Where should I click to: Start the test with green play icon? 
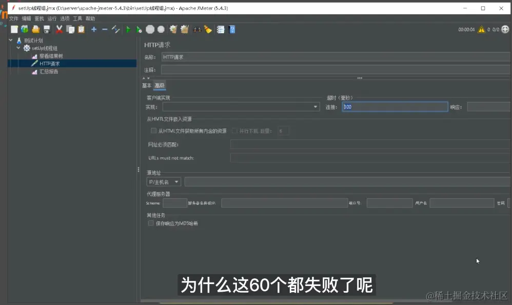128,29
